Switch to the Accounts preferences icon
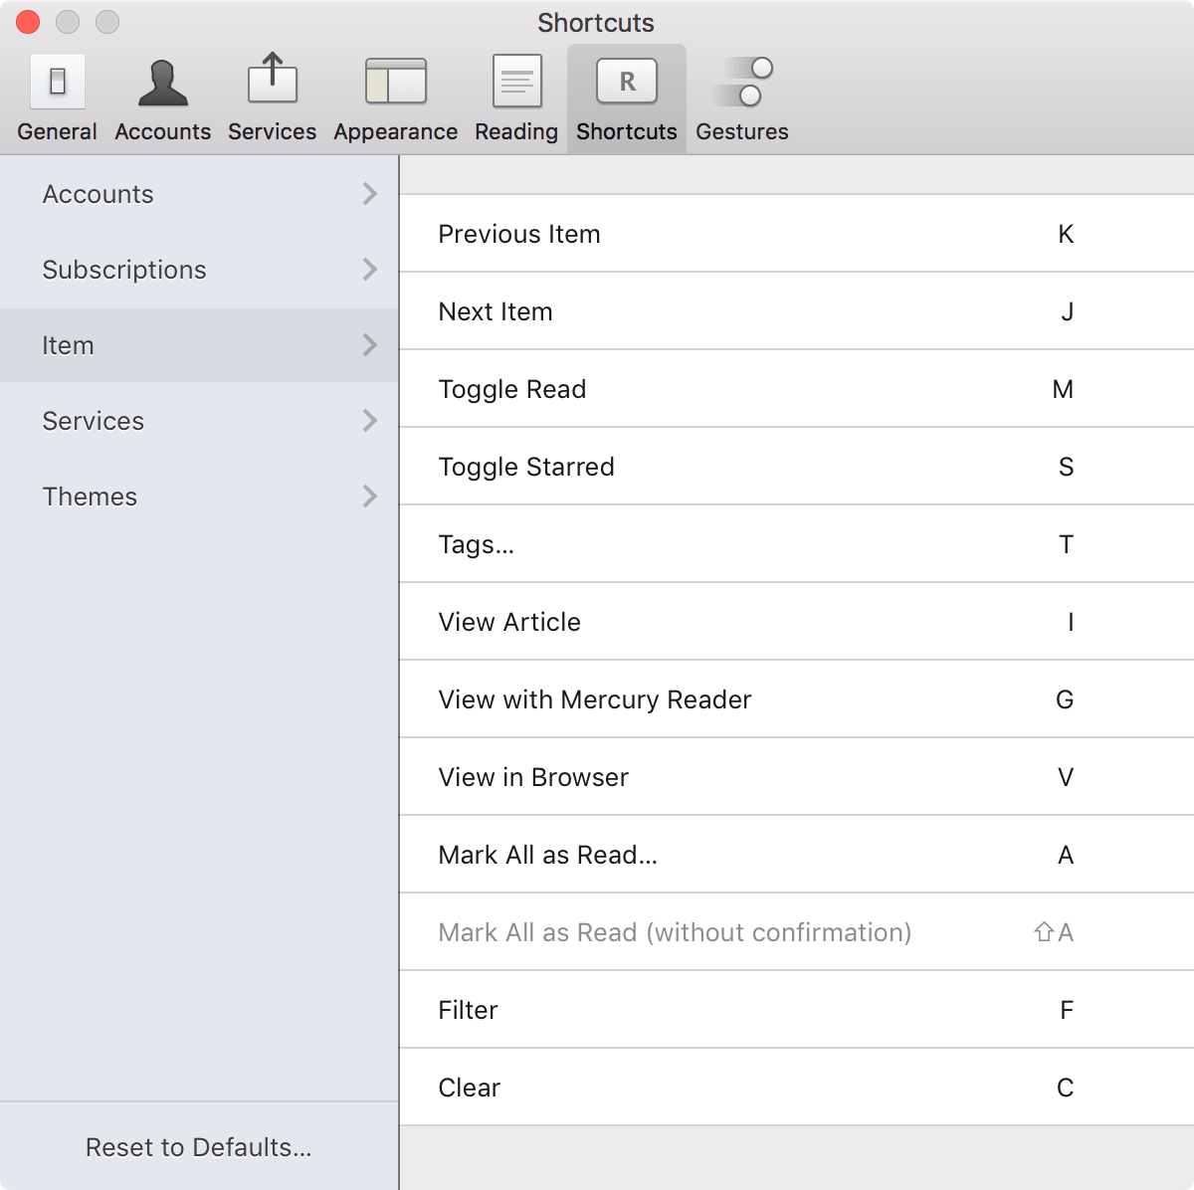The height and width of the screenshot is (1190, 1194). click(x=162, y=95)
